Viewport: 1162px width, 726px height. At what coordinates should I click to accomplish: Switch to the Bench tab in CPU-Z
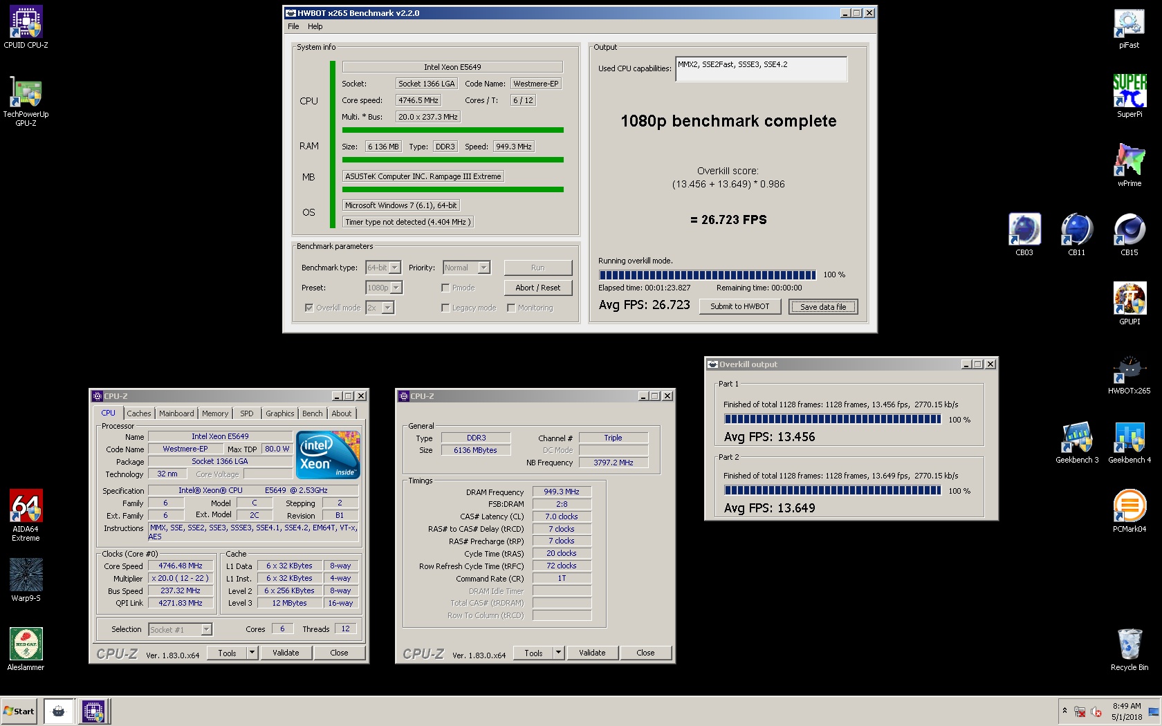[x=313, y=413]
